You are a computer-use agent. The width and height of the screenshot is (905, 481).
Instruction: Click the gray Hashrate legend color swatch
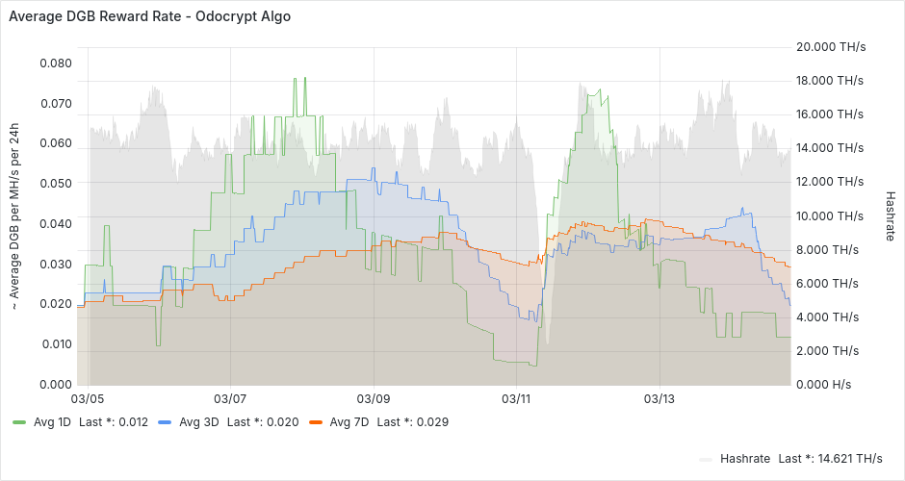pos(708,458)
